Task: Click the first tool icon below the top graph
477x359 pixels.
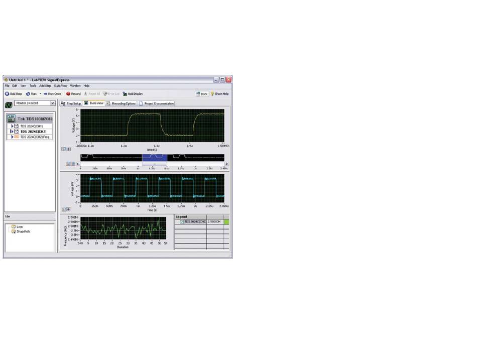Action: point(64,149)
